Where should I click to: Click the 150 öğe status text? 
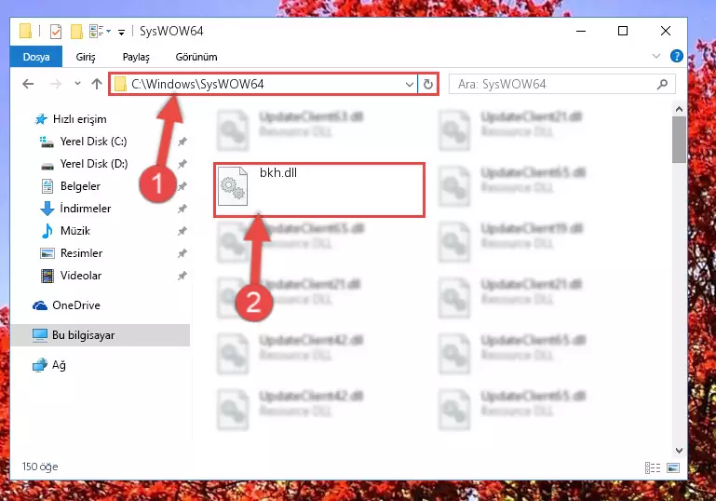(40, 467)
